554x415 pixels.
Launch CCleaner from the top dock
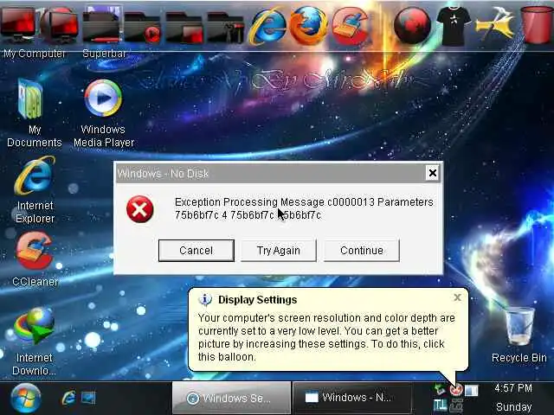pos(350,27)
